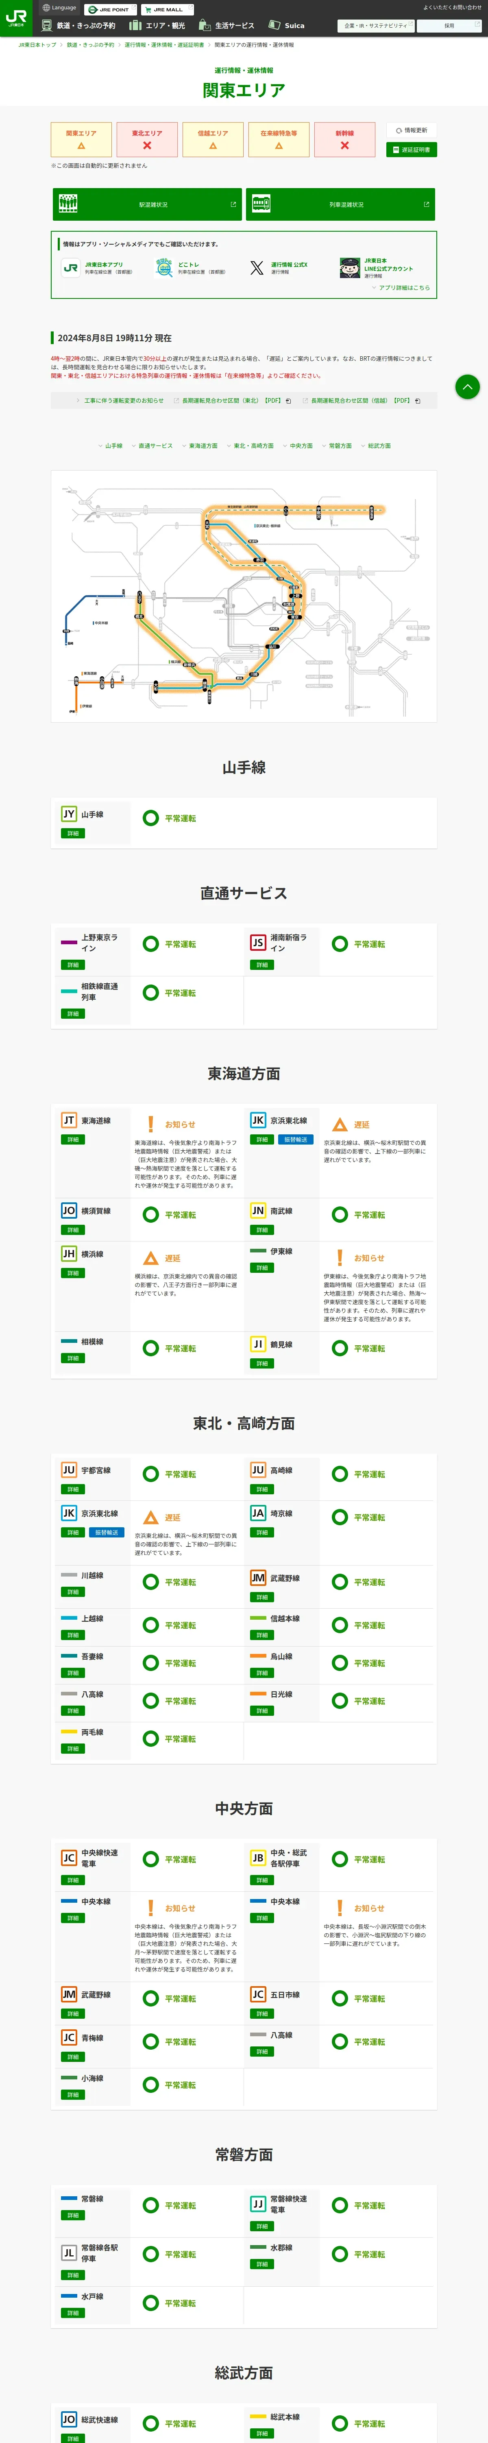
Task: Click the JS 湘南新宿ライン icon
Action: click(258, 942)
